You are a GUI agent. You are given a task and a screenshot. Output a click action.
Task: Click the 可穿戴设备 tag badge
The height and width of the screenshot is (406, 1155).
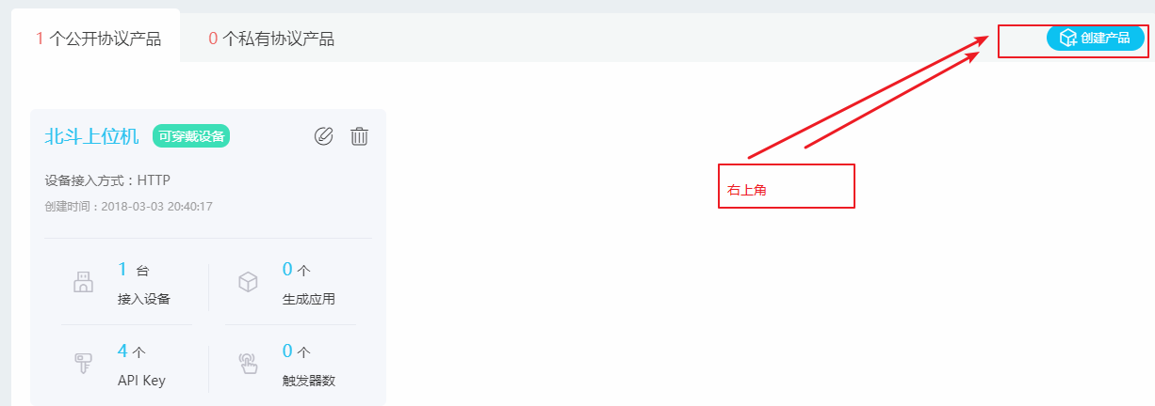click(x=191, y=136)
